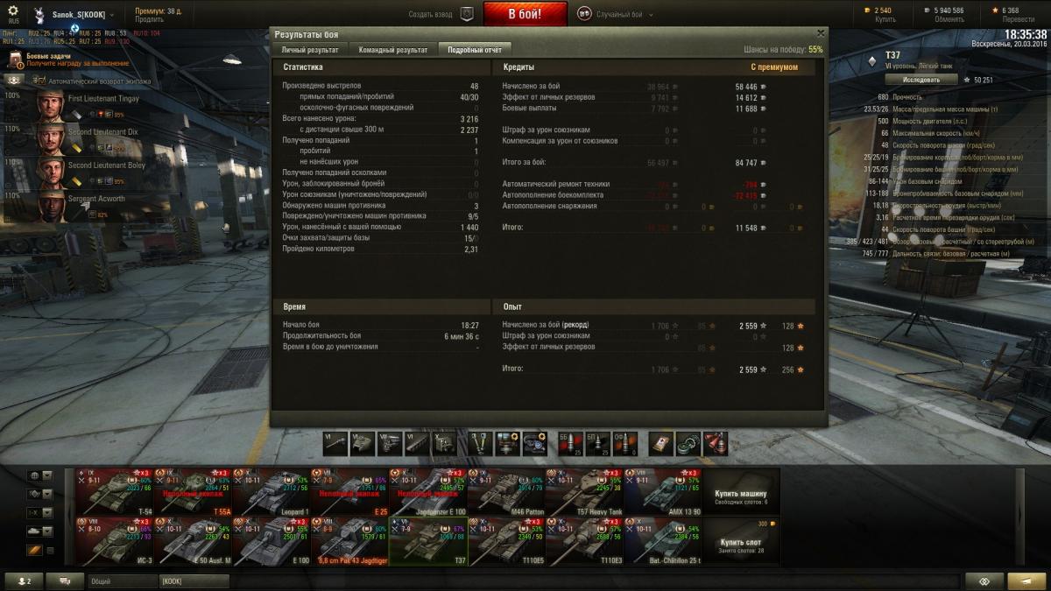Select the ОФ high-explosive shell slot
Viewport: 1051px width, 591px height.
tap(625, 443)
